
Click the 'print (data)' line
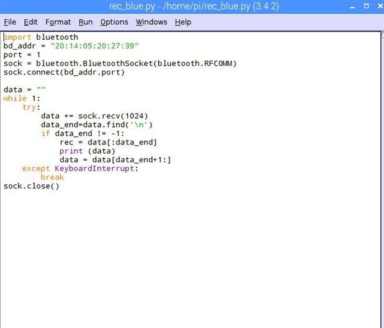87,151
